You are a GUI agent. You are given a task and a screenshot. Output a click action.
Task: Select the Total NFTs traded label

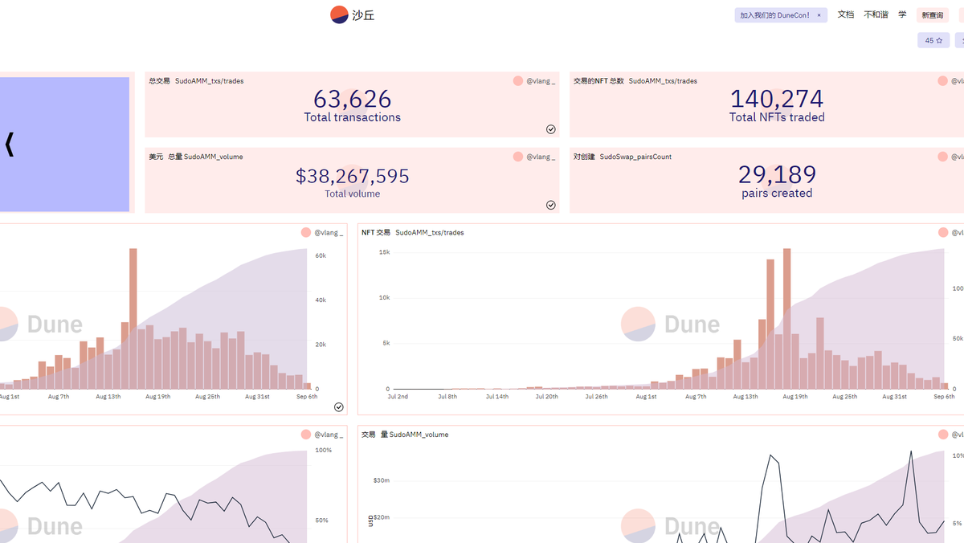click(777, 117)
